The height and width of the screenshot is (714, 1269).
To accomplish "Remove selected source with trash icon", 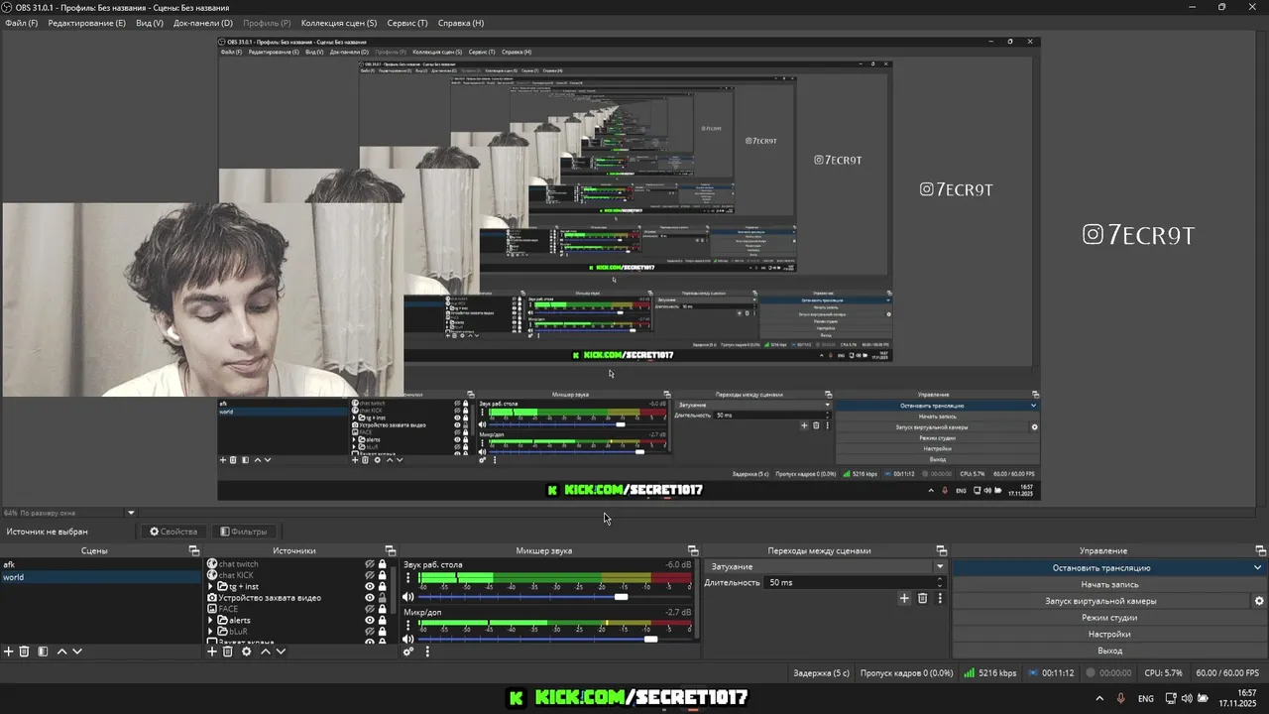I will [227, 652].
